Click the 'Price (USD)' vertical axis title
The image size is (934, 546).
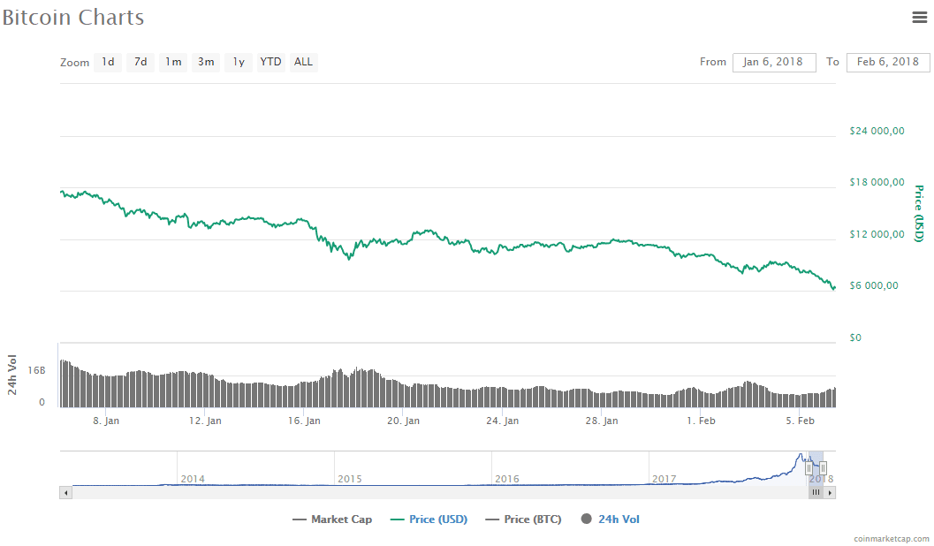919,213
